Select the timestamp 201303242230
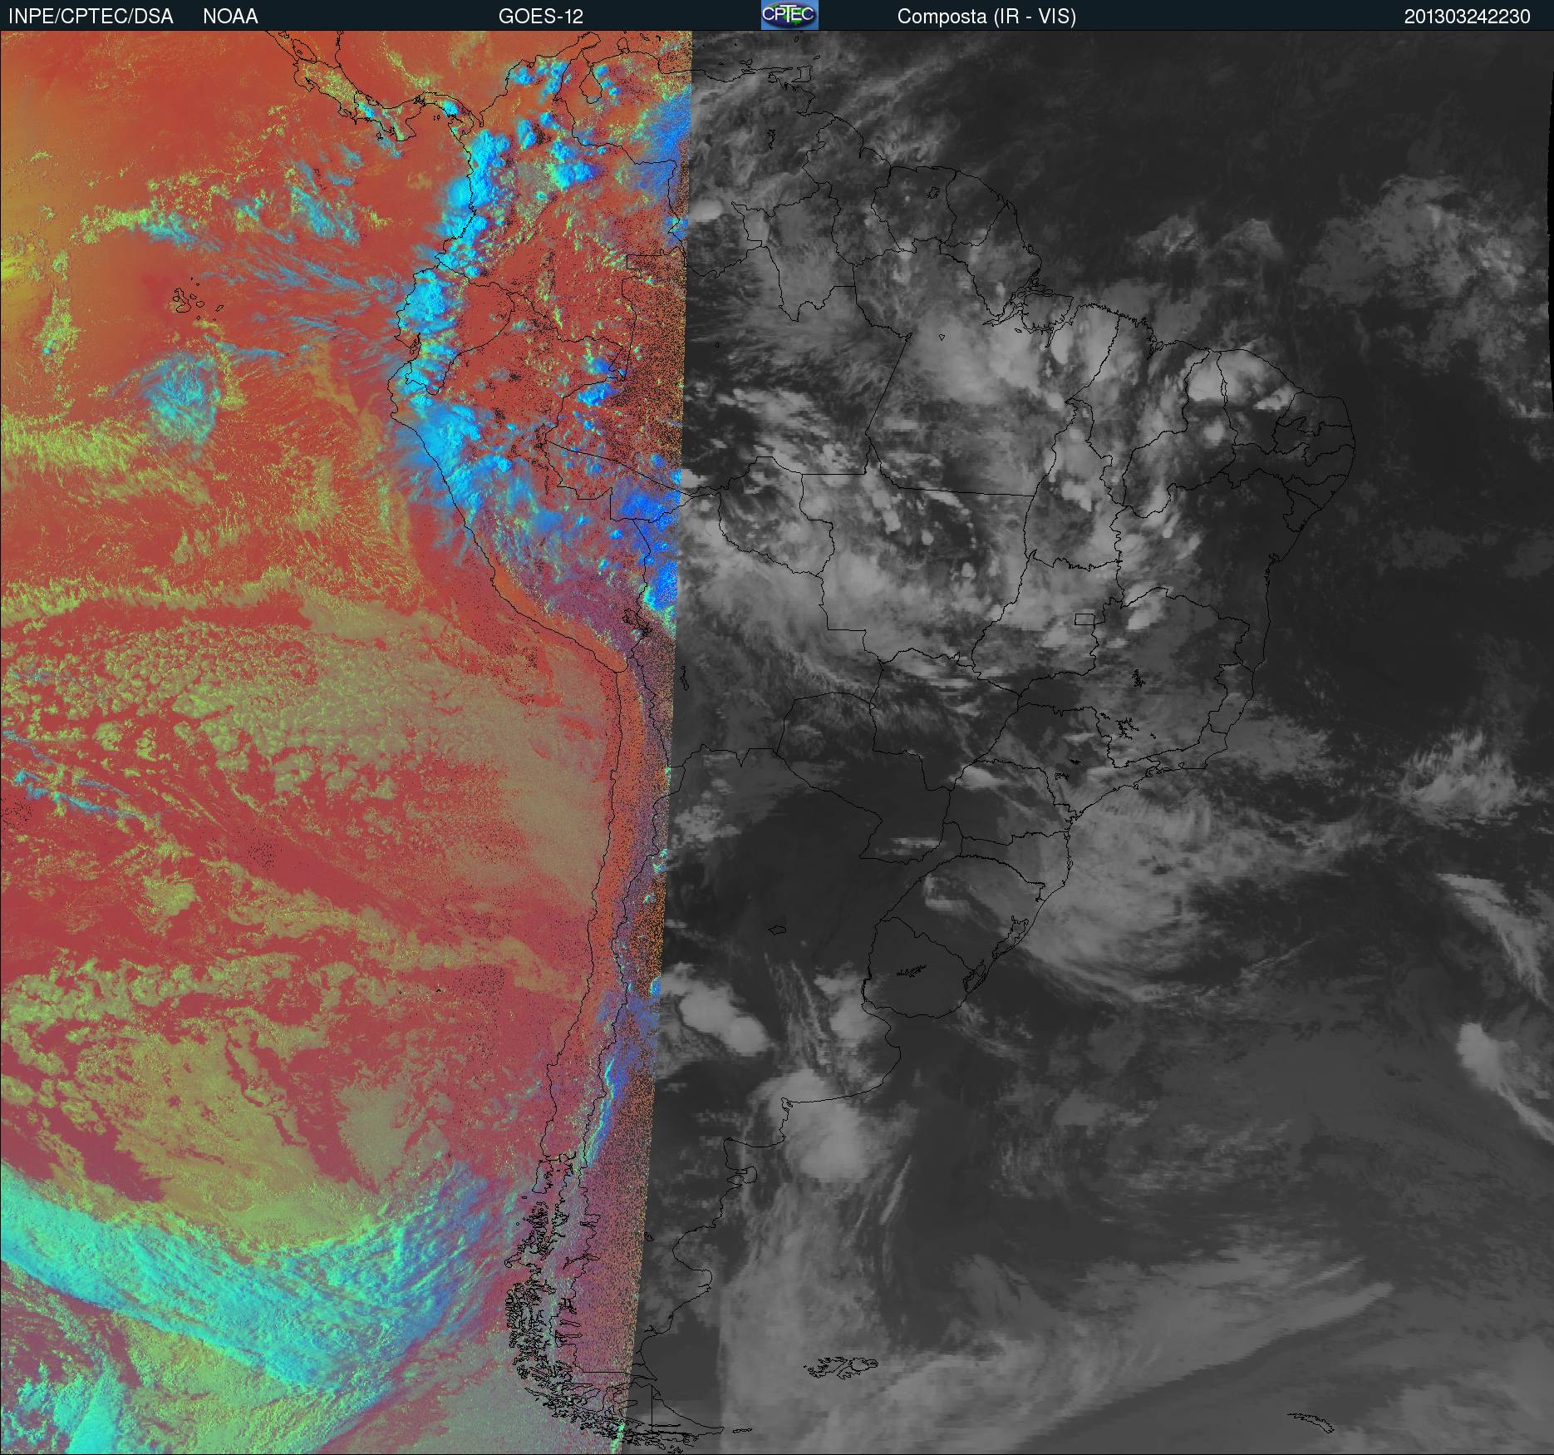This screenshot has height=1455, width=1554. pyautogui.click(x=1467, y=17)
